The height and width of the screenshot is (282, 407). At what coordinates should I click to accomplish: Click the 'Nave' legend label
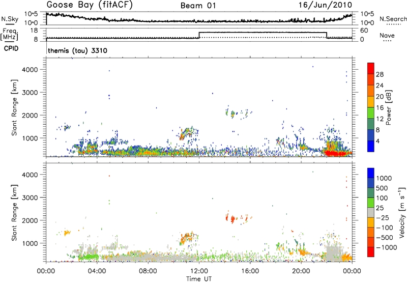387,35
